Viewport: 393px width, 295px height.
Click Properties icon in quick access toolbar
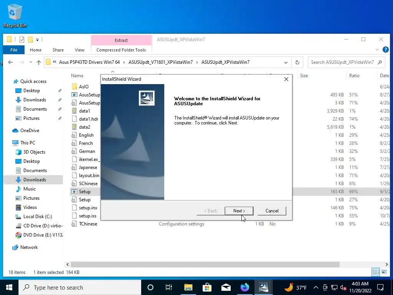click(22, 40)
